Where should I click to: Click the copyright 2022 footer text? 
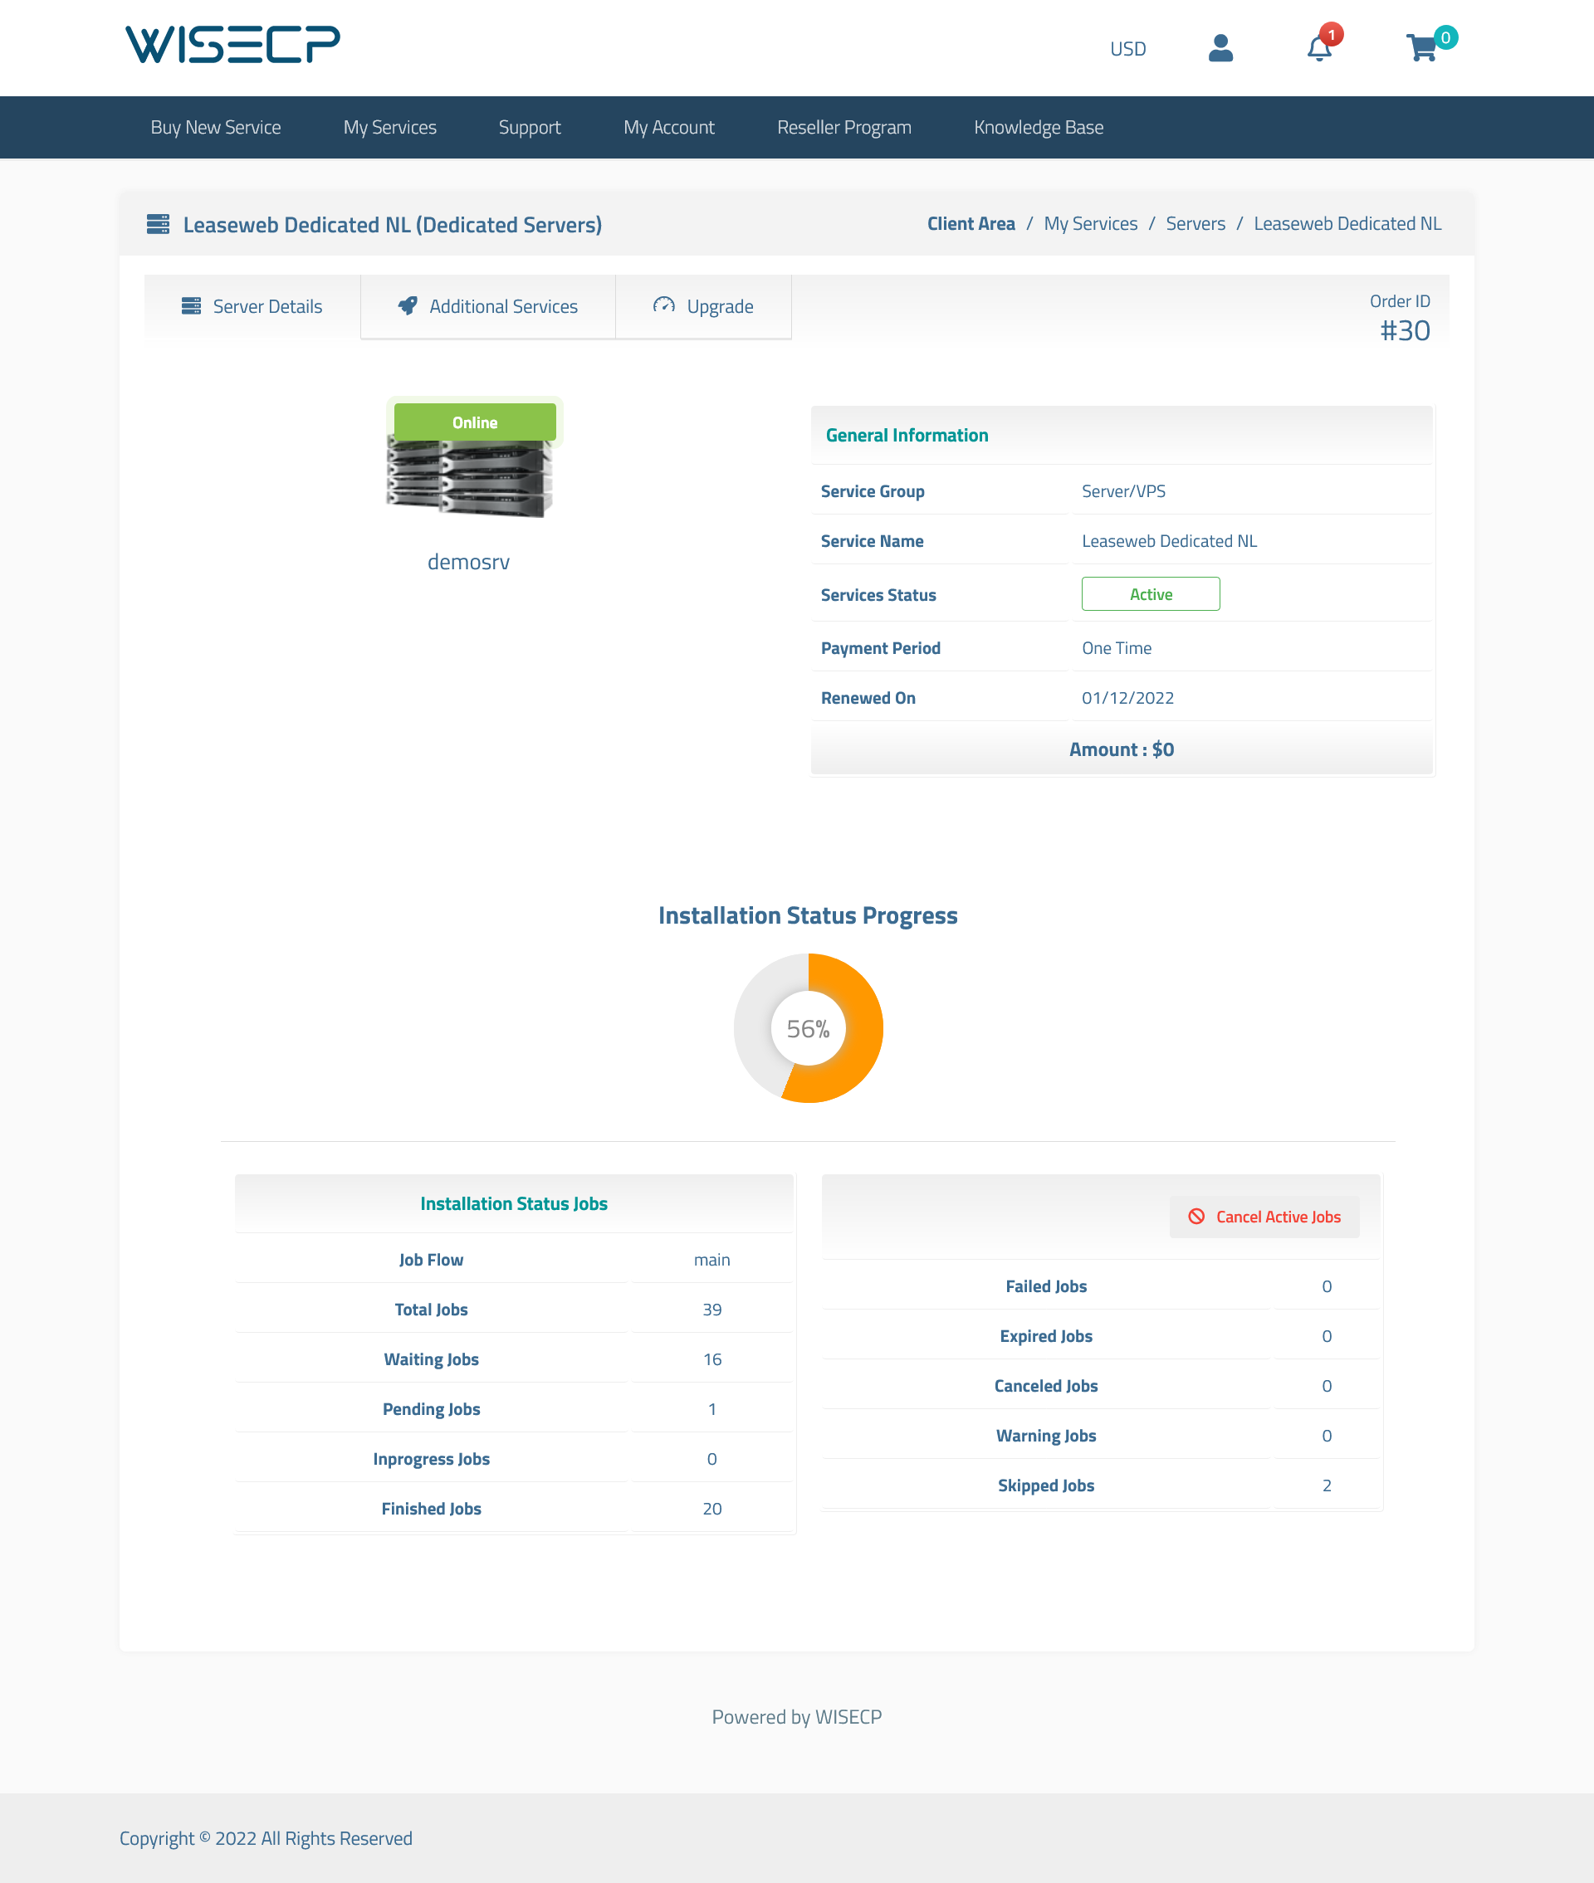point(266,1838)
